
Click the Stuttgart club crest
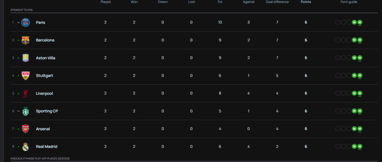coord(25,76)
